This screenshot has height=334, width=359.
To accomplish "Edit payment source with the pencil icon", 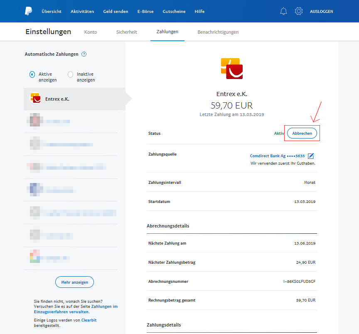I will (x=311, y=156).
